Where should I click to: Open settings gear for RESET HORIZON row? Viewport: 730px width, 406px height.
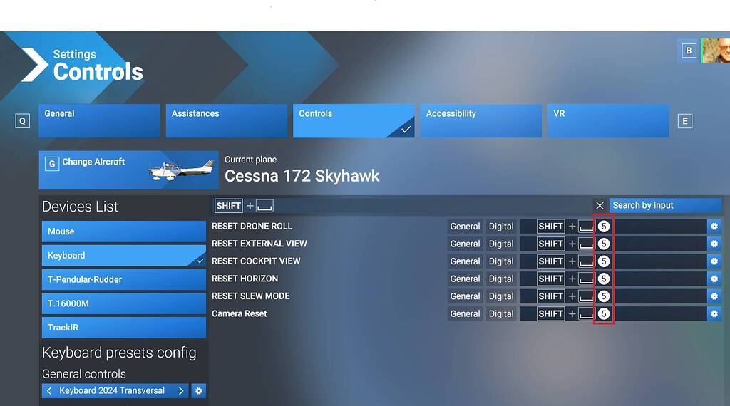[714, 279]
